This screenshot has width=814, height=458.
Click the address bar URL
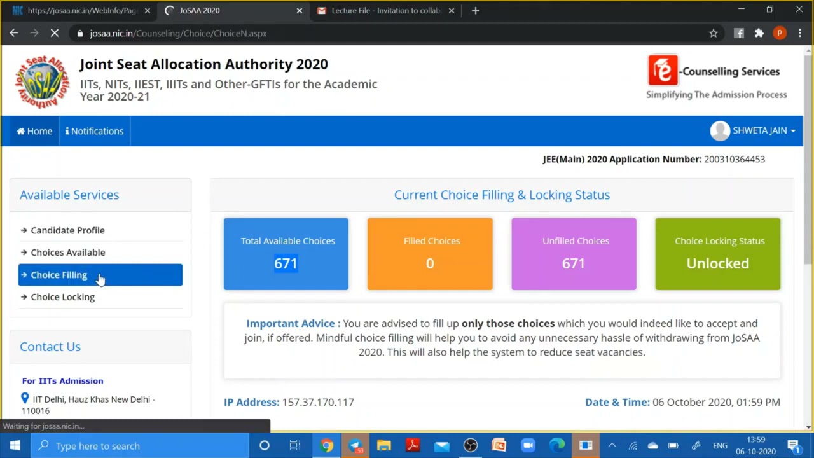click(178, 33)
